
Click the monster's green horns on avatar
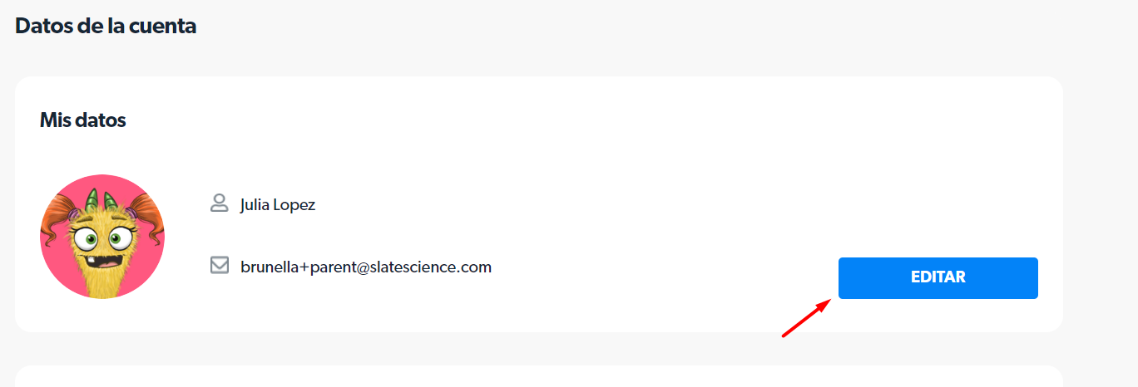[101, 201]
